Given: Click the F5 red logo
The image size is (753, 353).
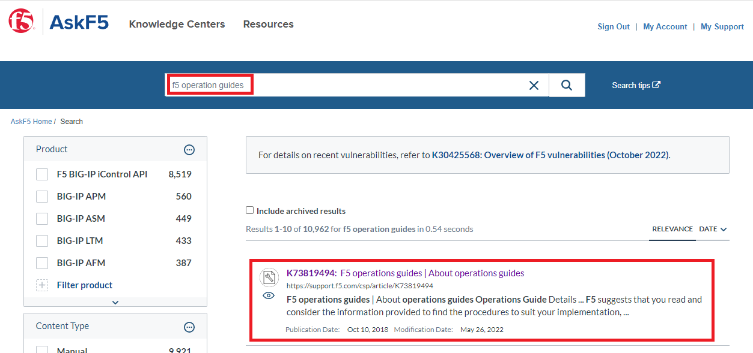Looking at the screenshot, I should point(22,21).
